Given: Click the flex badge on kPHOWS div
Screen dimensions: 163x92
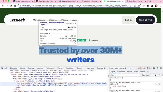Looking at the screenshot, I should (x=60, y=79).
